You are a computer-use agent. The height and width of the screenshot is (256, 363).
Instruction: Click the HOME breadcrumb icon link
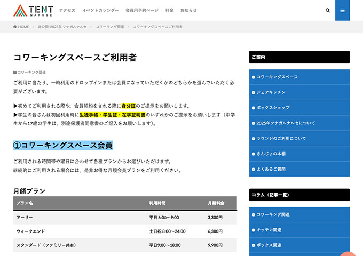(x=21, y=26)
